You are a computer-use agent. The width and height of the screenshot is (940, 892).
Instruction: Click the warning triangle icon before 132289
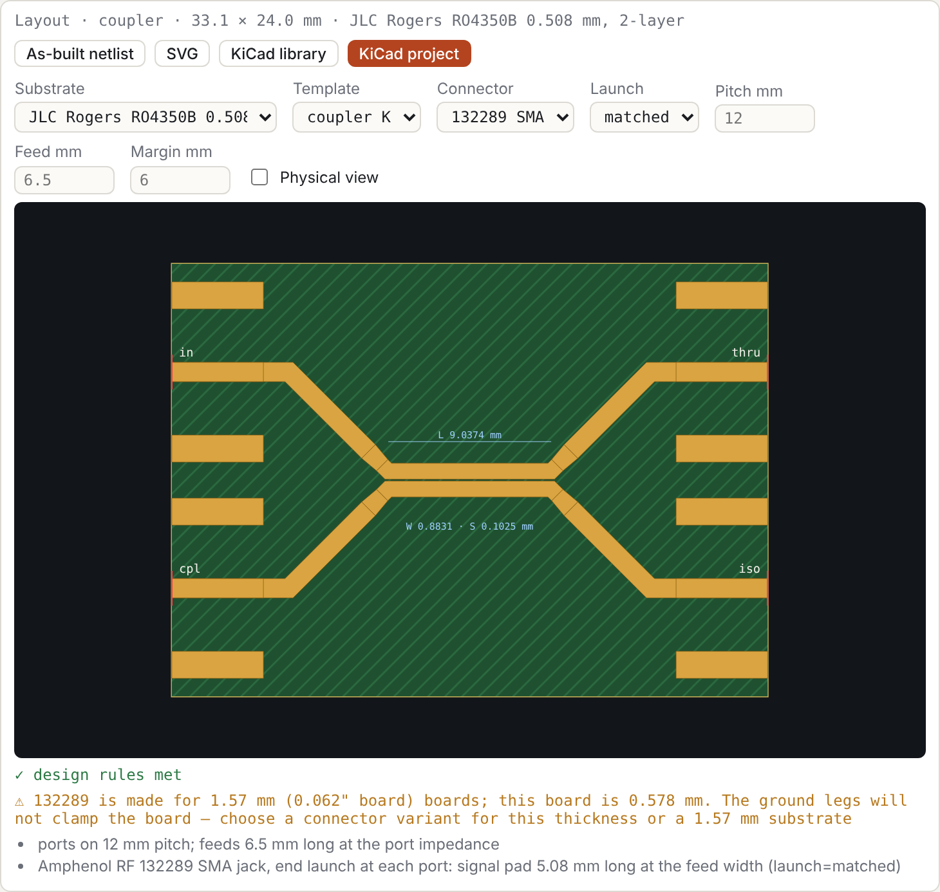point(19,801)
